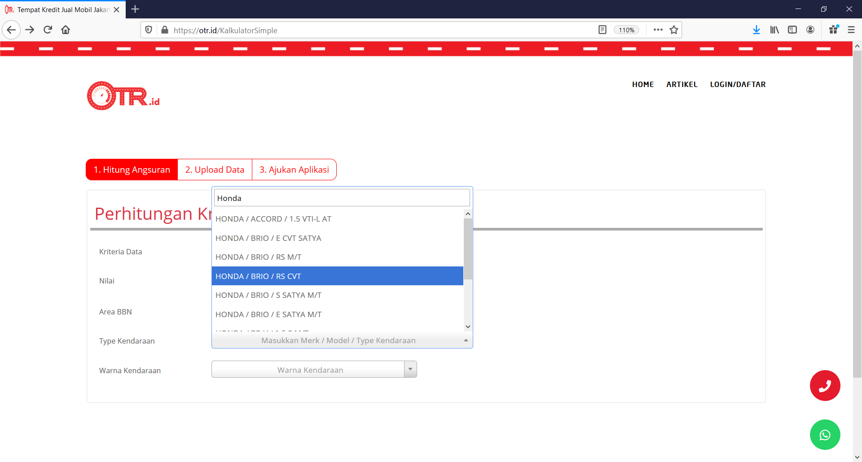Viewport: 862px width, 462px height.
Task: Click the browser reload icon
Action: coord(48,30)
